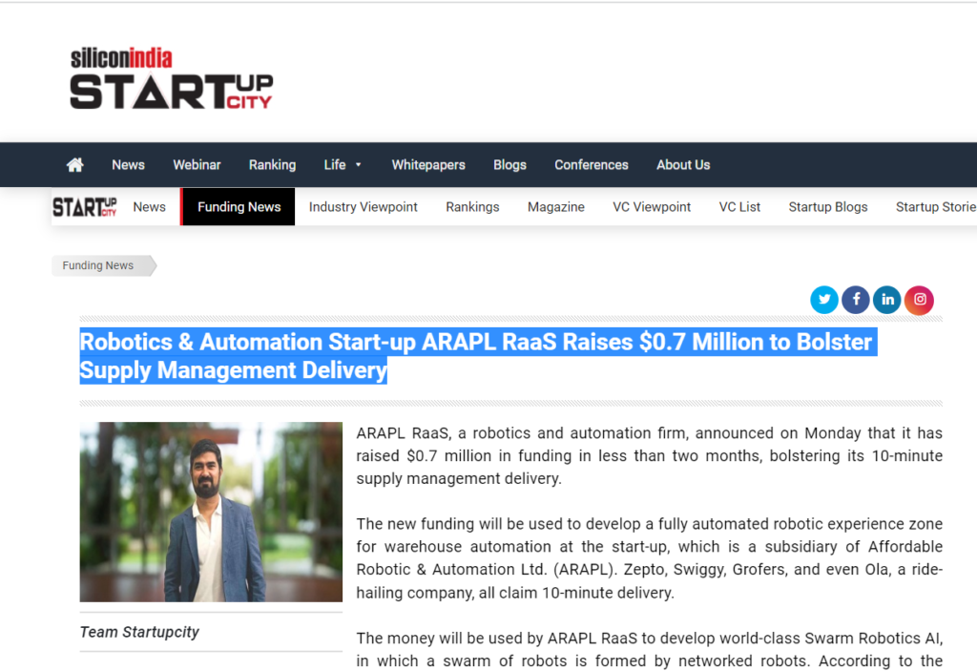Share article via Facebook icon
The image size is (977, 671).
856,300
